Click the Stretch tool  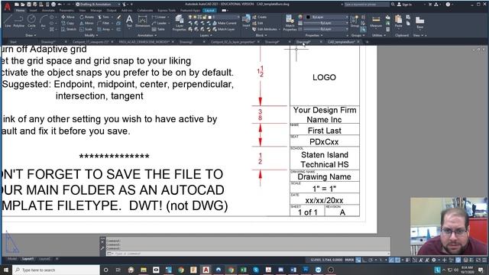click(x=69, y=29)
